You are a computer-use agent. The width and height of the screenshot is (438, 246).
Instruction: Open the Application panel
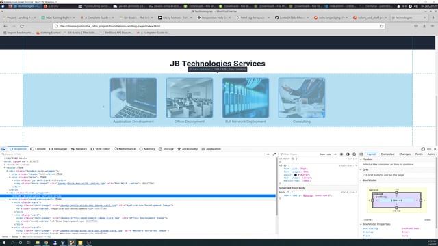coord(211,149)
